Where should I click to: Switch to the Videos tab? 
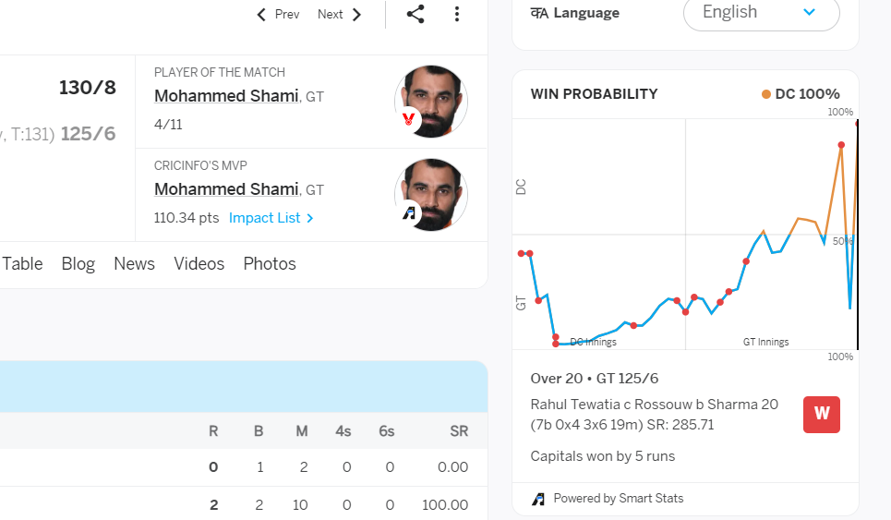[199, 263]
